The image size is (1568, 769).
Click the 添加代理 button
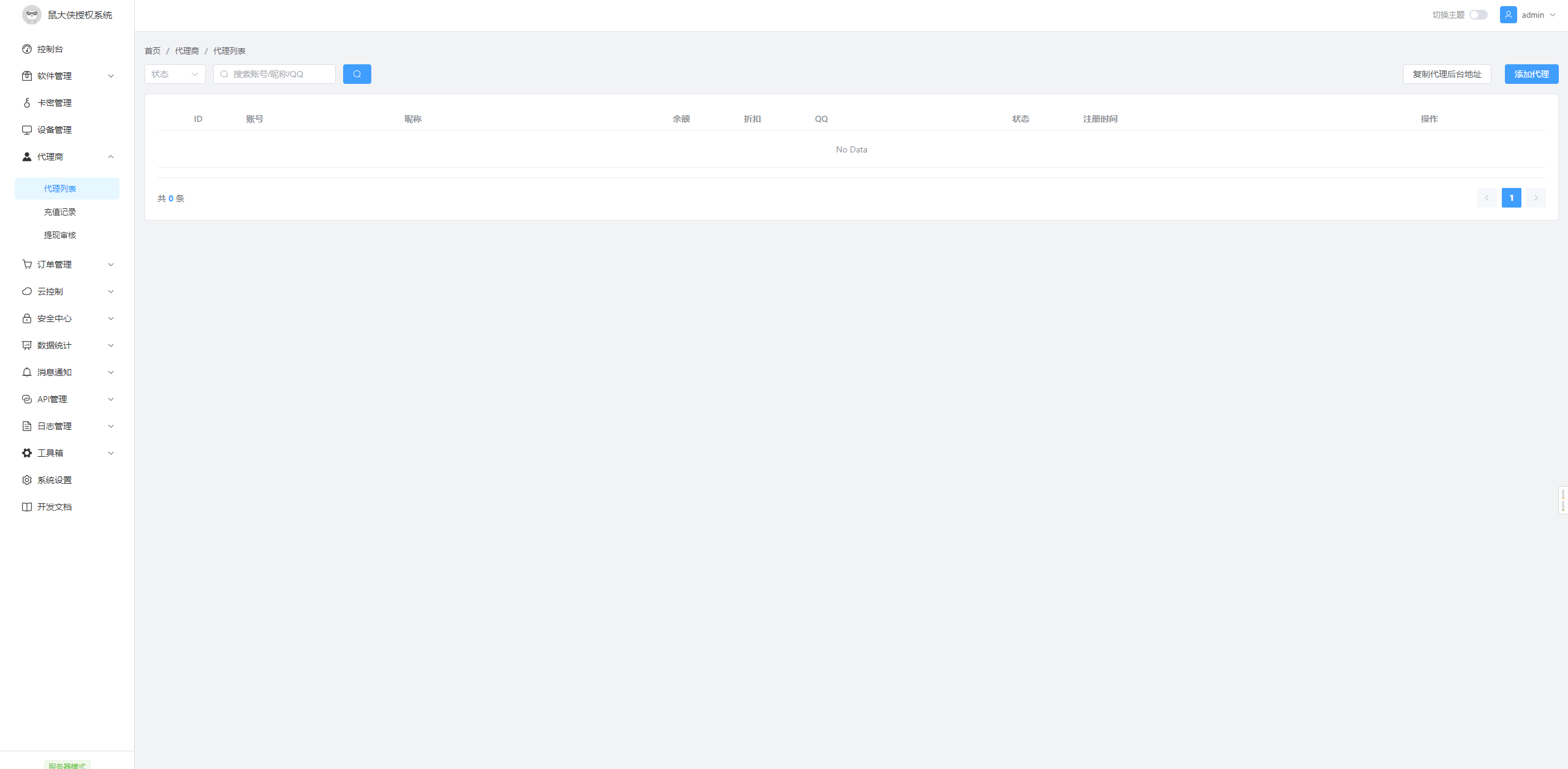click(1531, 74)
